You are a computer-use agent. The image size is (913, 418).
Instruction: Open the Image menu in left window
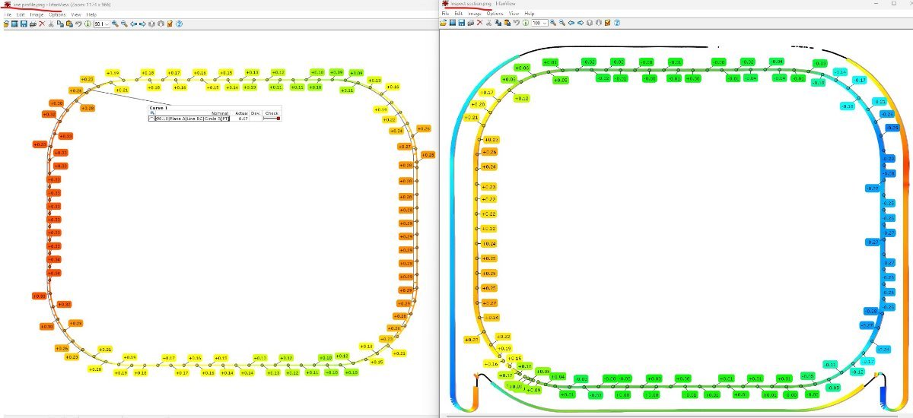tap(37, 14)
